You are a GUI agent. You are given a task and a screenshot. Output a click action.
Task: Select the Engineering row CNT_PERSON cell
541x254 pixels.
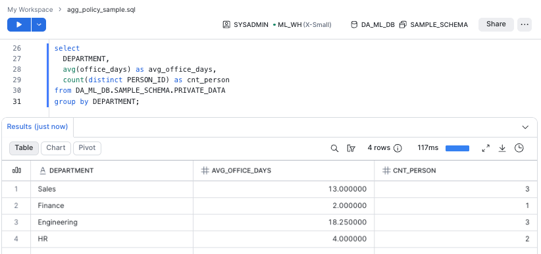tap(456, 222)
